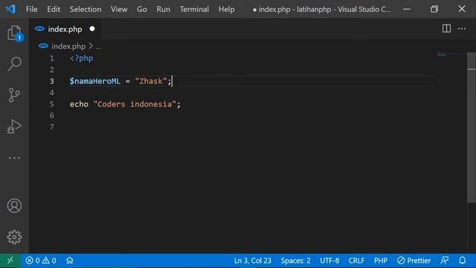Open the Manage gear icon

(x=14, y=237)
